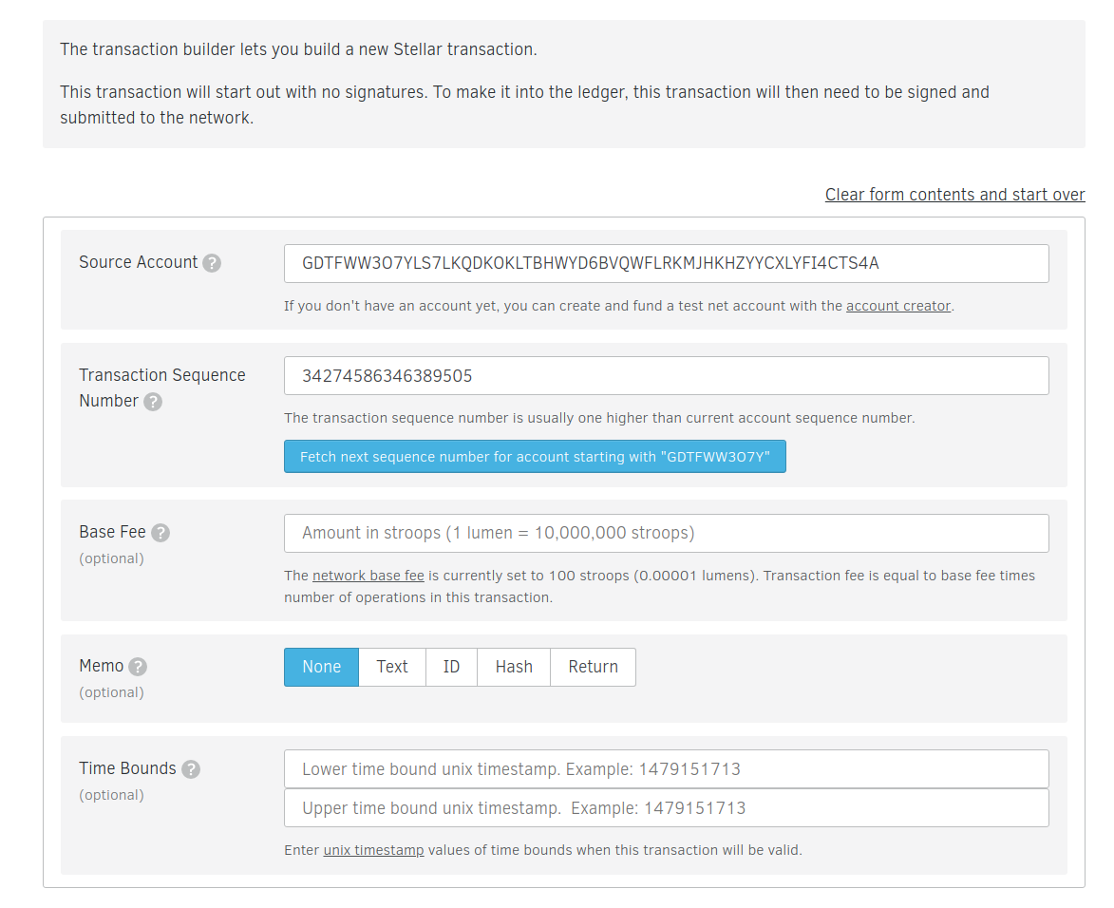1114x908 pixels.
Task: Select the Transaction Sequence Number field
Action: 665,375
